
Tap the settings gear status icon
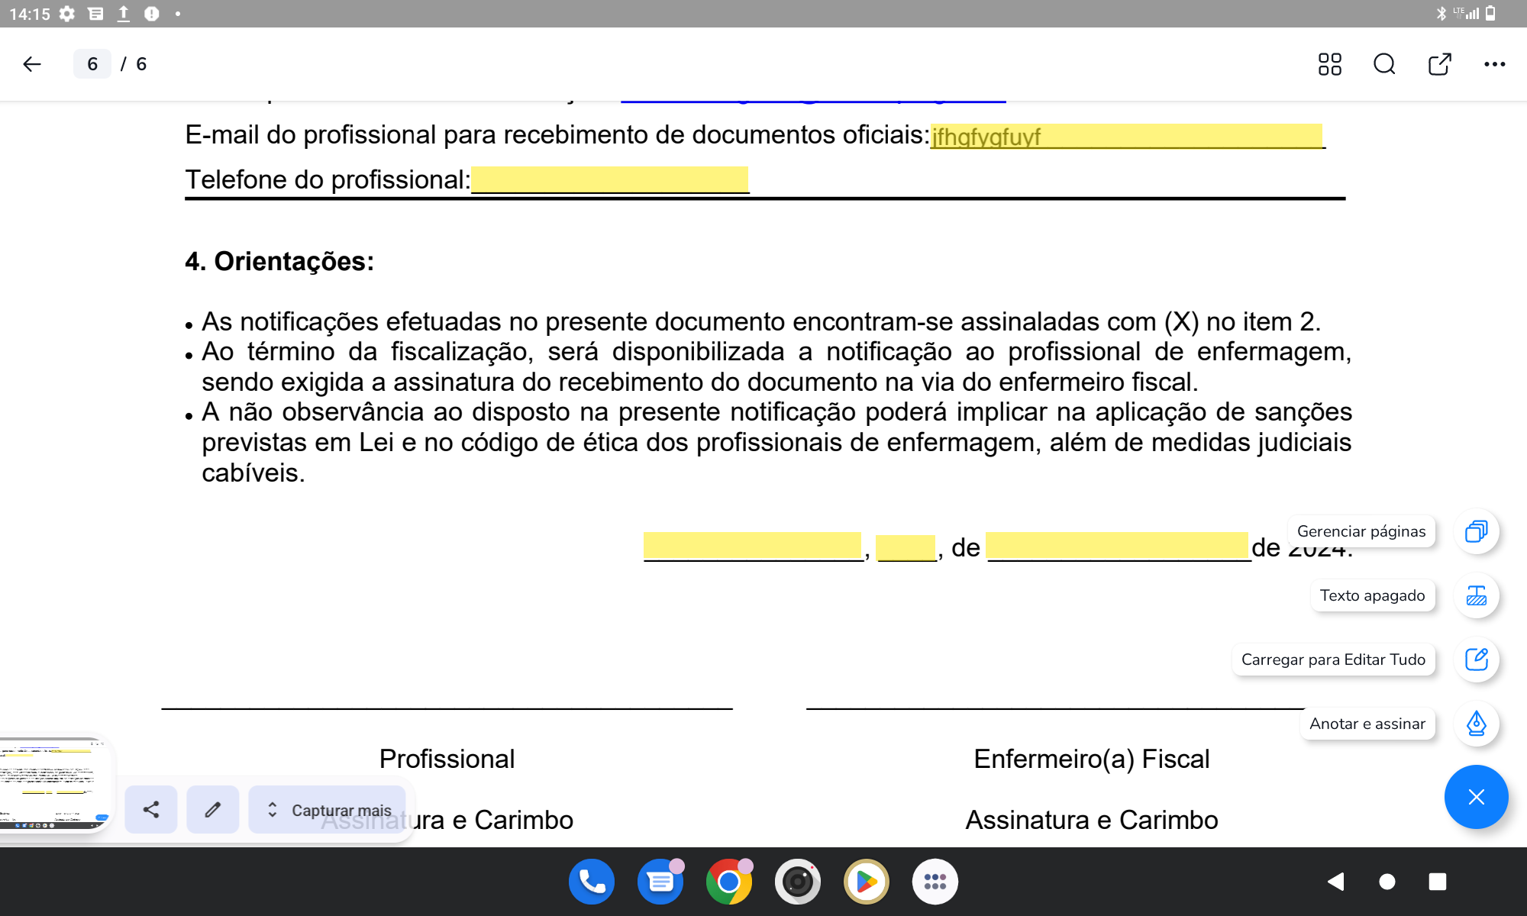[x=67, y=14]
